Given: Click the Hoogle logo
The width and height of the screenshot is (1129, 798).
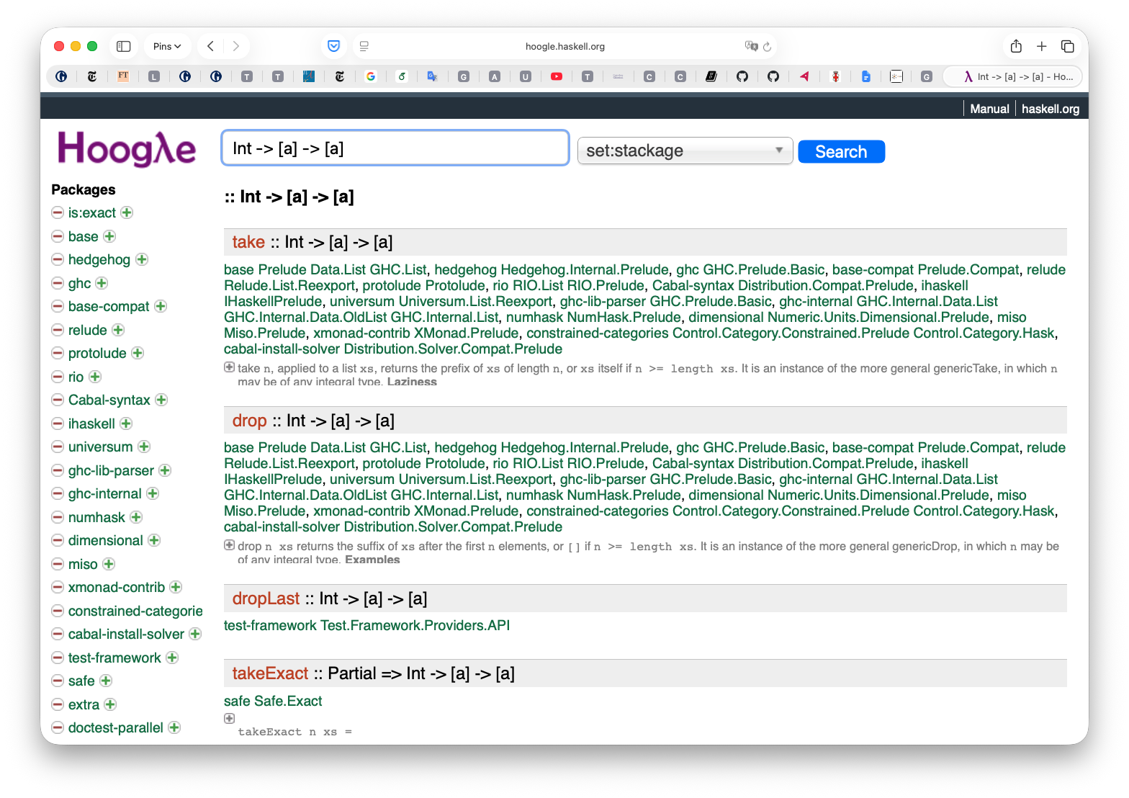Looking at the screenshot, I should (x=127, y=148).
